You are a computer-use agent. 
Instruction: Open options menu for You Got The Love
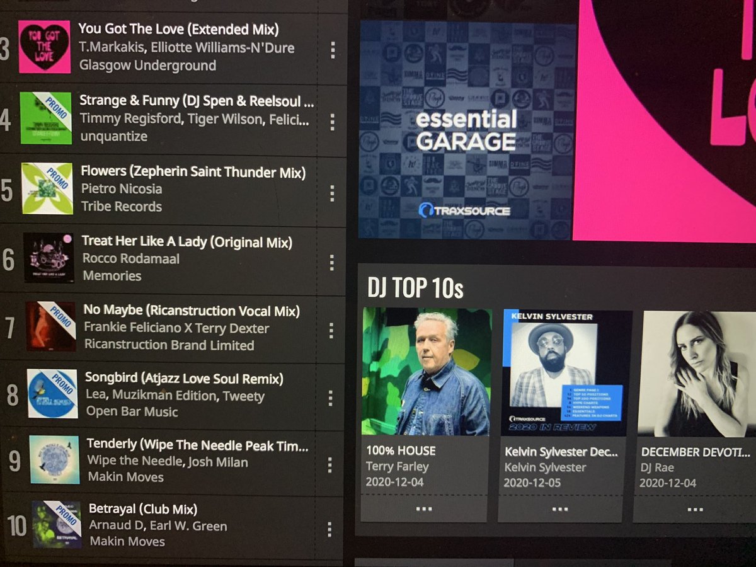[333, 50]
